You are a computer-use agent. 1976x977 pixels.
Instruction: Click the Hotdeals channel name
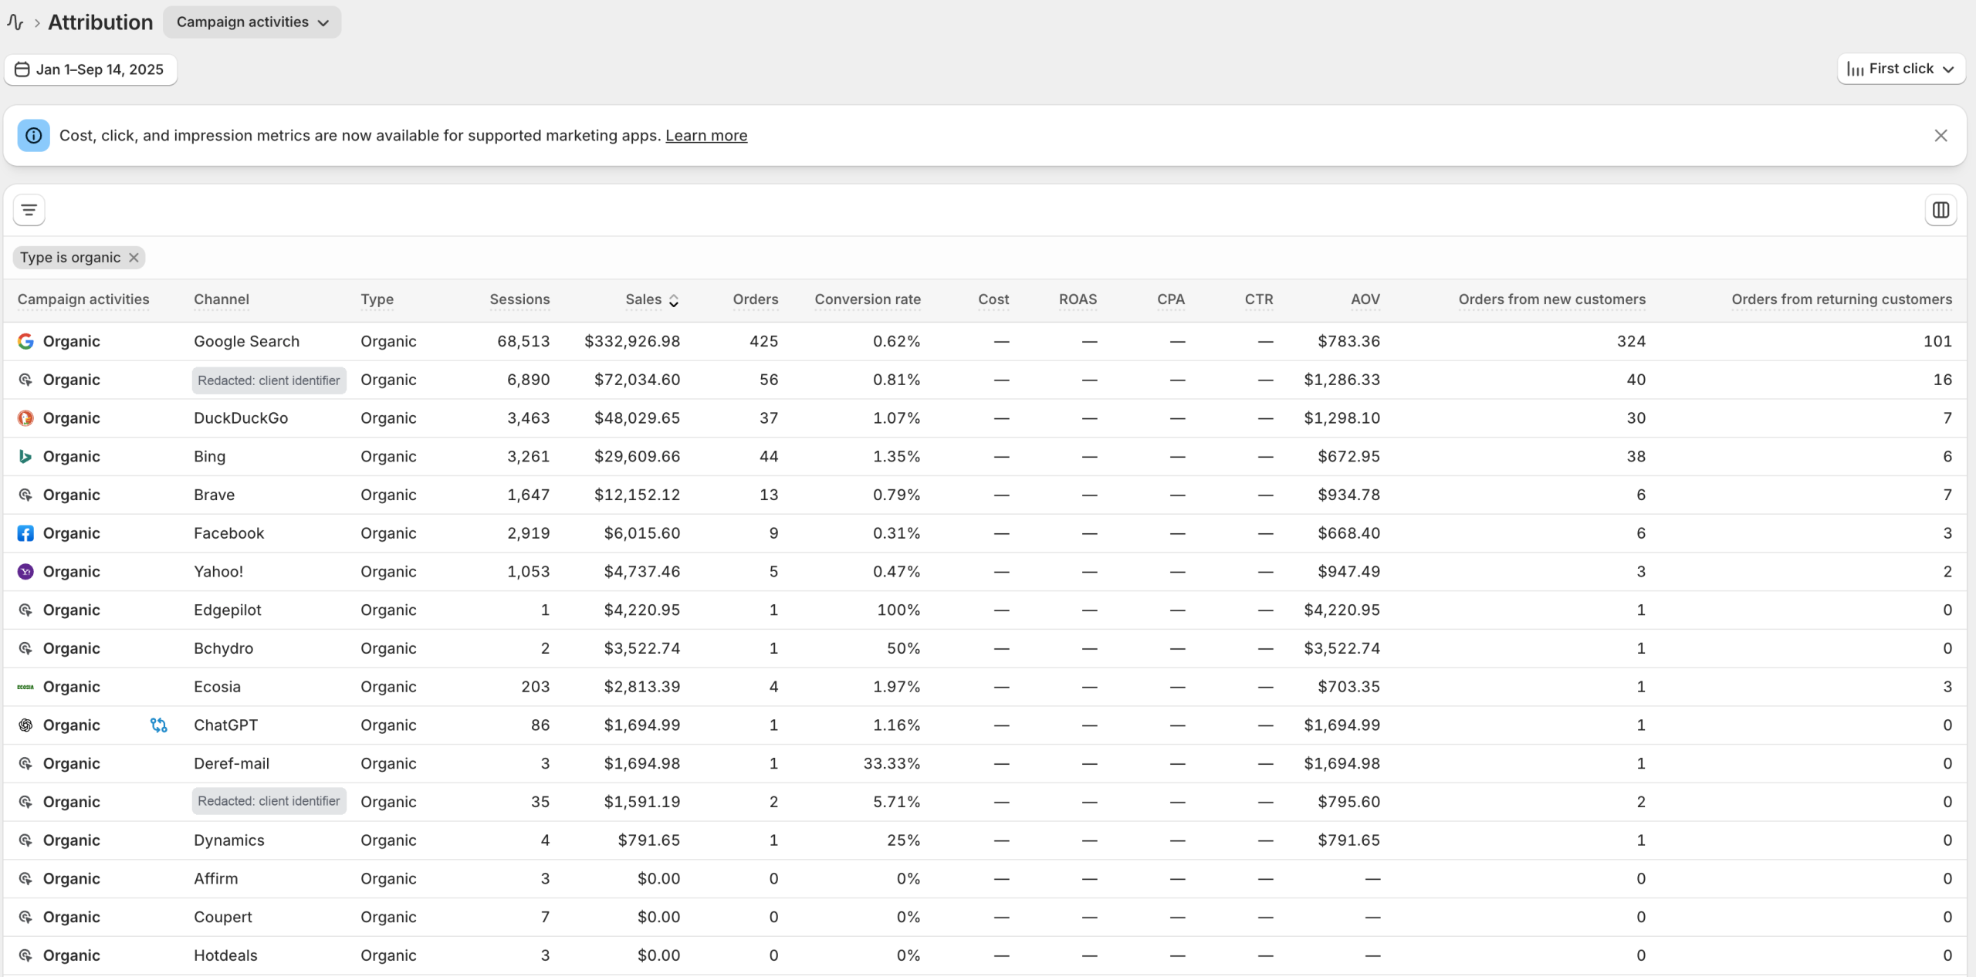click(x=225, y=955)
